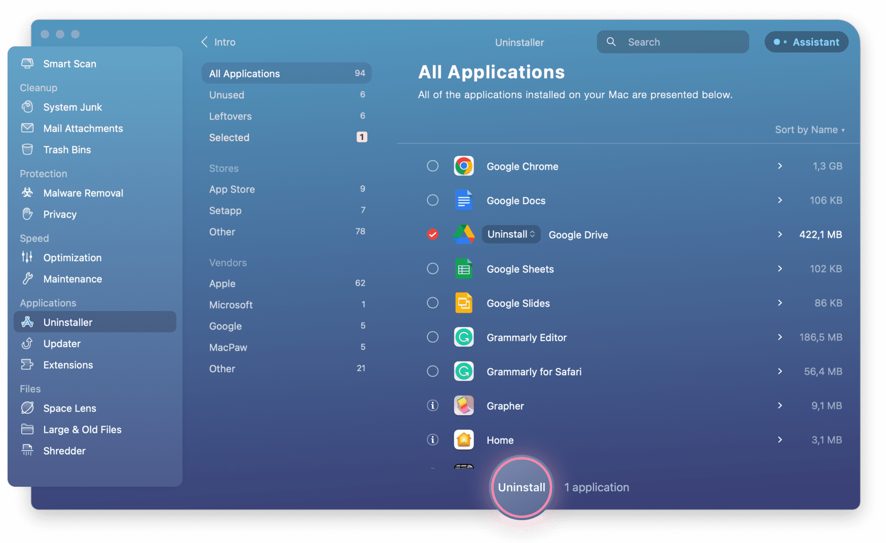Select the Grammarly Editor checkbox
Screen dimensions: 886x543
pos(432,337)
